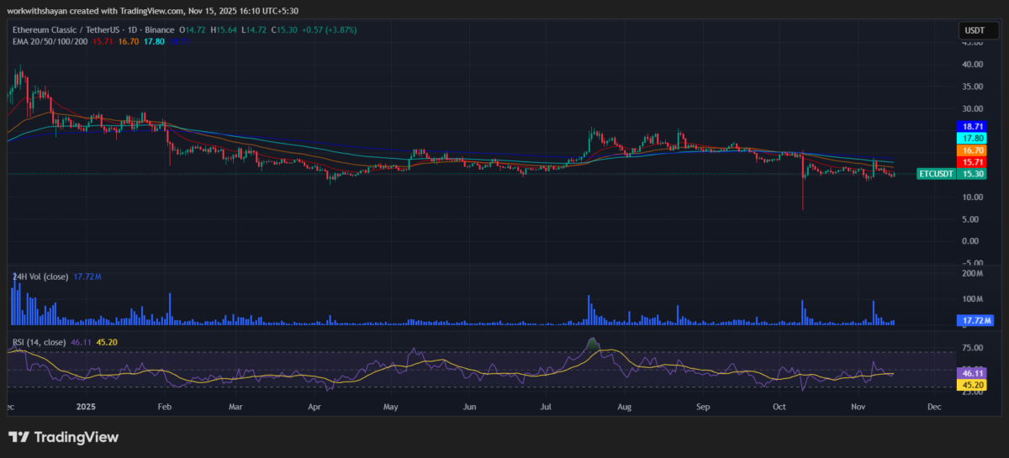This screenshot has width=1009, height=458.
Task: Click the Sep label on time axis
Action: 704,406
